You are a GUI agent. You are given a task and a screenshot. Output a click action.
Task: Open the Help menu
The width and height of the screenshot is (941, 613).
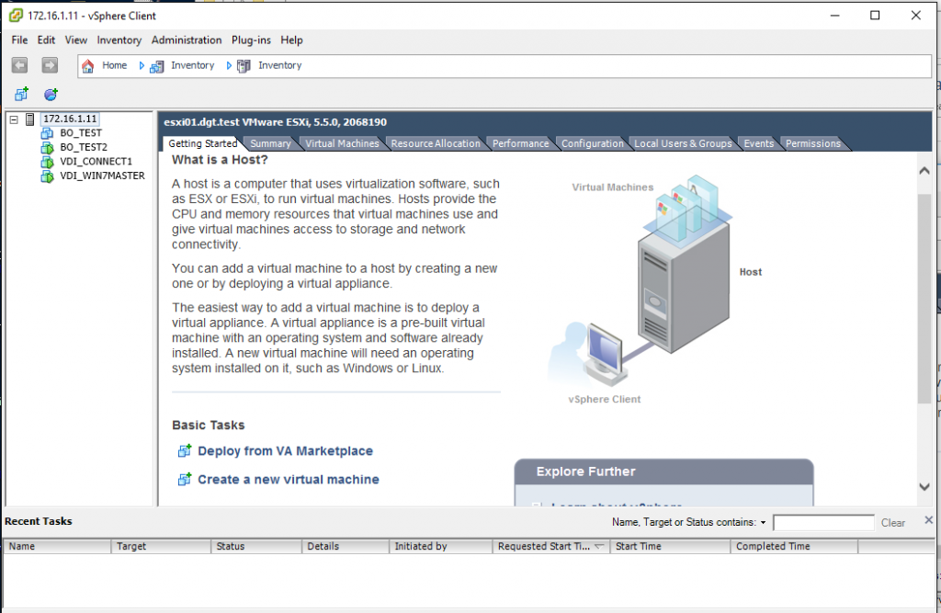(x=291, y=40)
